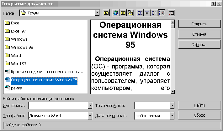The height and width of the screenshot is (131, 223).
Task: Click the Документы Word file type field
Action: [58, 116]
